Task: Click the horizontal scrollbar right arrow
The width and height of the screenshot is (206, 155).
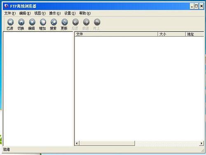Action: coord(201,143)
